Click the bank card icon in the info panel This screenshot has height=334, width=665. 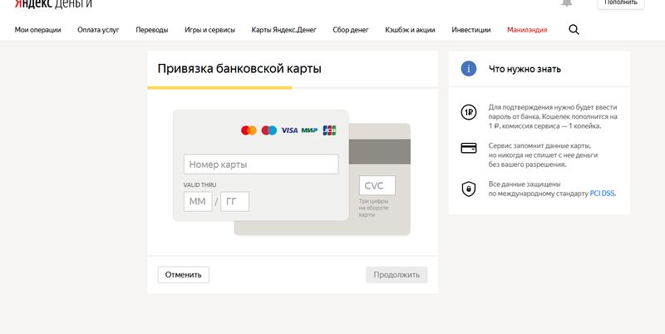point(469,149)
